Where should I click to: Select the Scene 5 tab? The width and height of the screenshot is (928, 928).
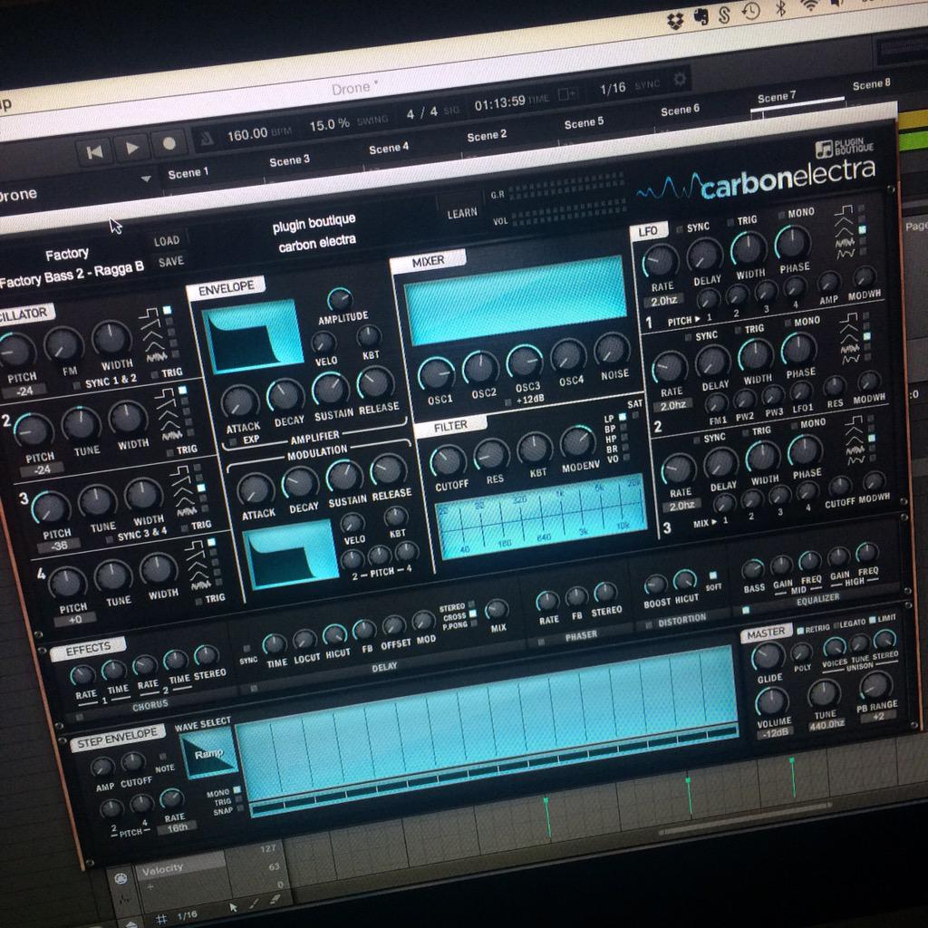(584, 123)
